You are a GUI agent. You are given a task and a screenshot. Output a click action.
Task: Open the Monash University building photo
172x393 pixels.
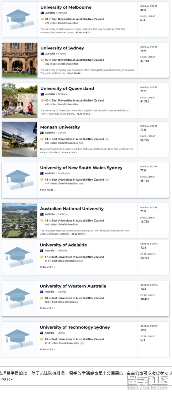point(20,139)
